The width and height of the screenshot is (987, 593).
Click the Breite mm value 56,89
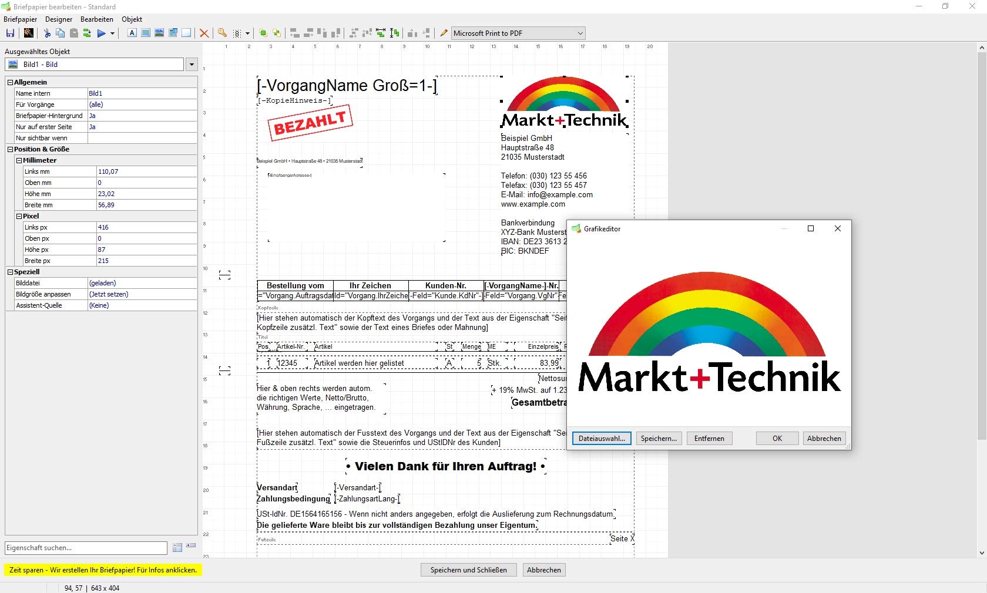tap(146, 205)
